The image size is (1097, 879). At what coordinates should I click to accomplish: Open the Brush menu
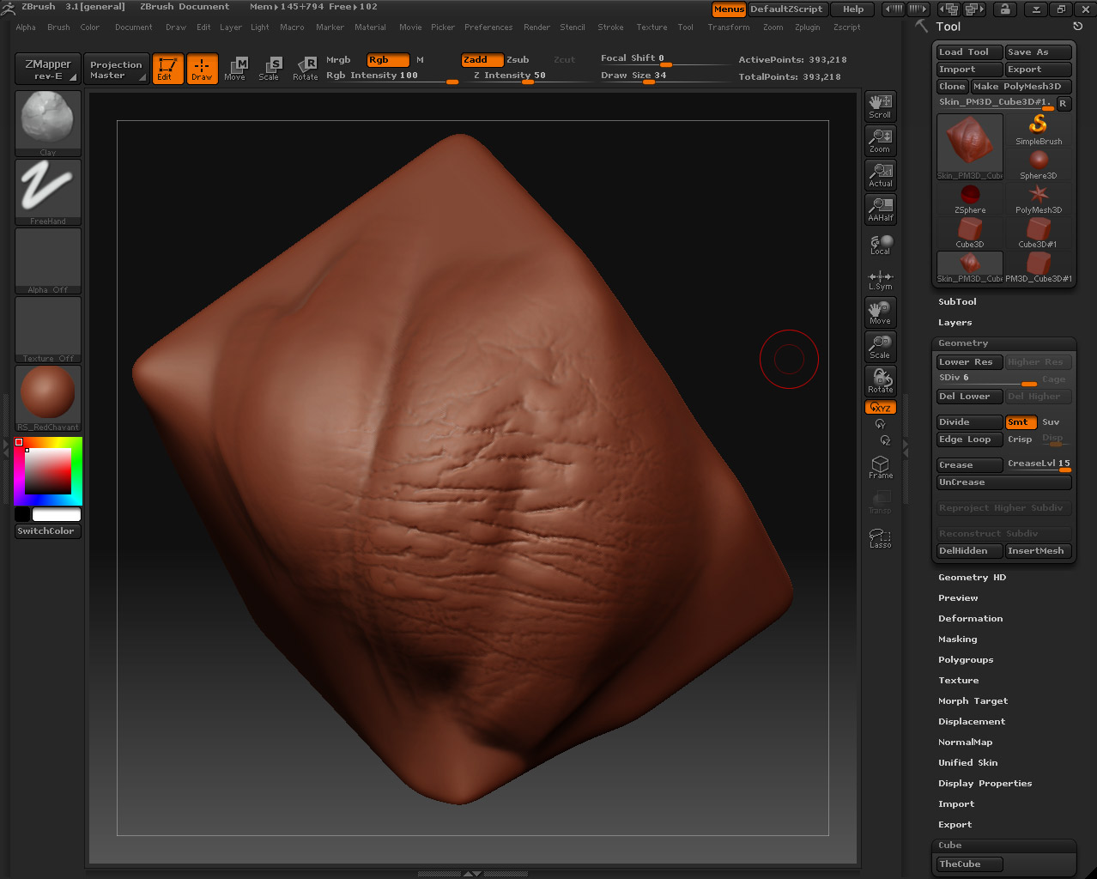click(58, 27)
